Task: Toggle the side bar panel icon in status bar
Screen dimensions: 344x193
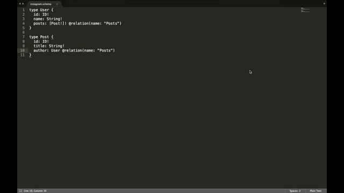Action: click(20, 191)
